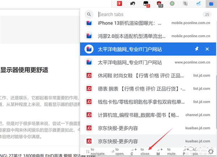Click the blue chart line extension icon
Image resolution: width=217 pixels, height=157 pixels.
click(x=199, y=4)
